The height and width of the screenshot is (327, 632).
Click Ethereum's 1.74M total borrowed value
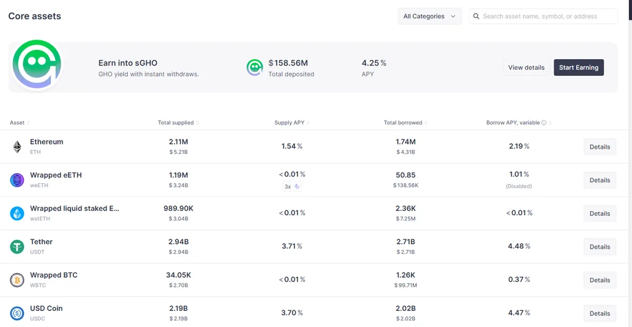[405, 142]
